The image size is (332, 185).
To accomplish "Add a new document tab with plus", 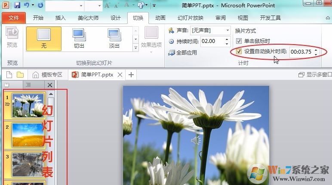I will click(131, 75).
